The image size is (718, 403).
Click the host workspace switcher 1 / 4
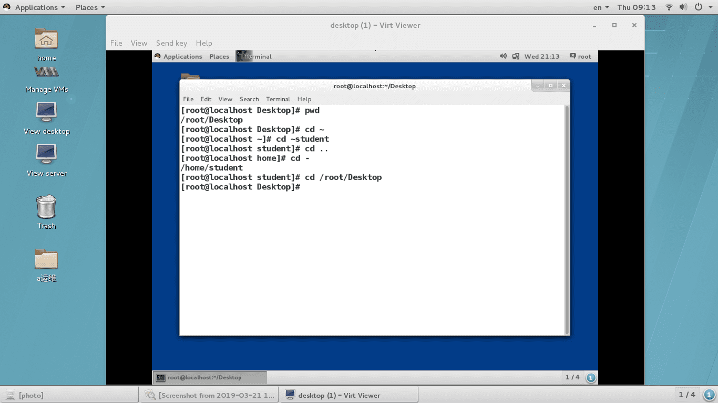click(x=687, y=395)
